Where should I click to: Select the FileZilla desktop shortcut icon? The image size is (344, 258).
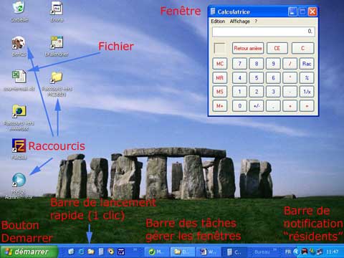[x=19, y=145]
